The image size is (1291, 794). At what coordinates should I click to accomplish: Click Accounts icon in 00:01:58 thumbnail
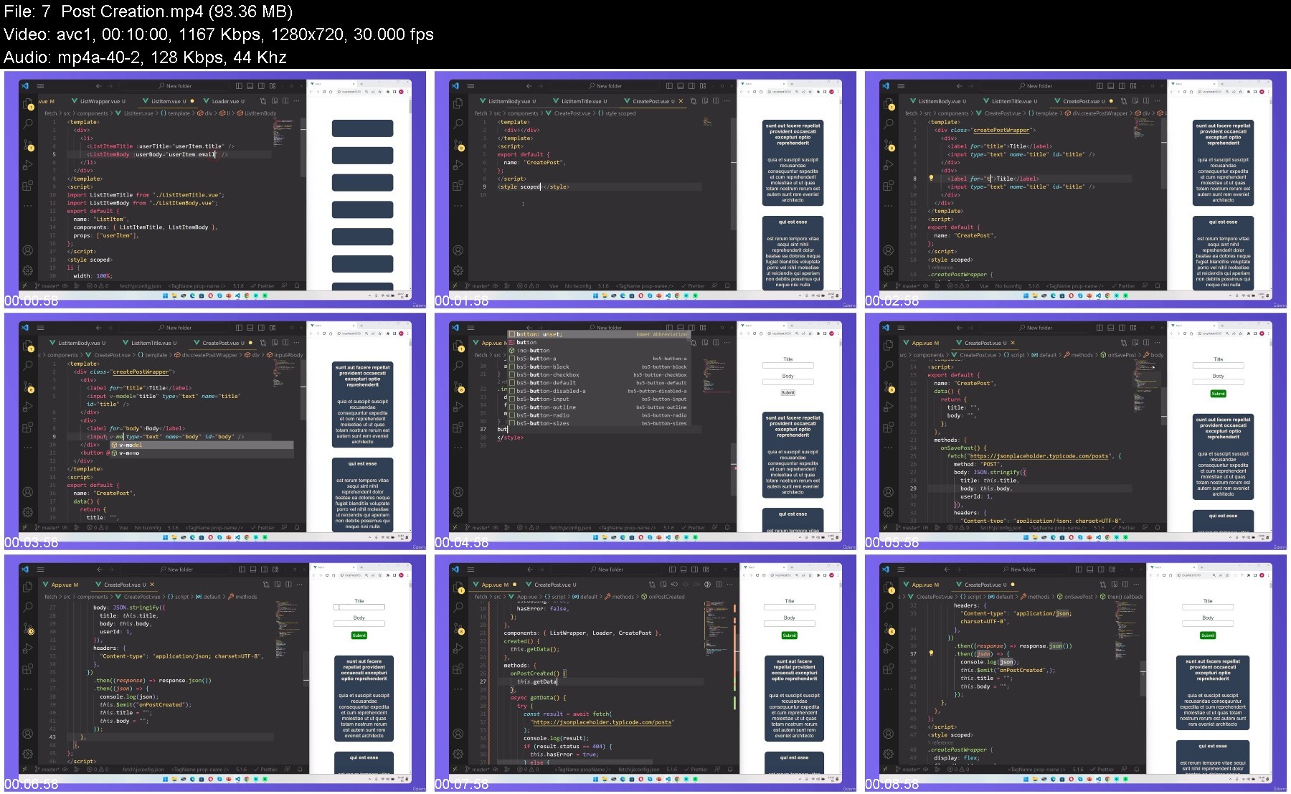[x=458, y=250]
